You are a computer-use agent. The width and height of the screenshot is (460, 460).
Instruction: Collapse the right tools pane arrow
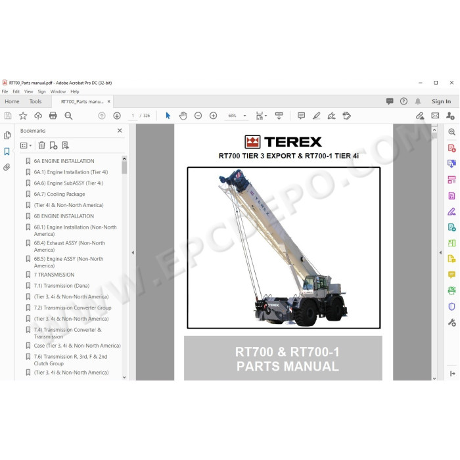[x=440, y=252]
